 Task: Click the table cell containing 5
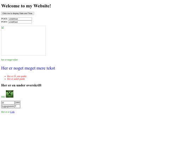tap(17, 106)
